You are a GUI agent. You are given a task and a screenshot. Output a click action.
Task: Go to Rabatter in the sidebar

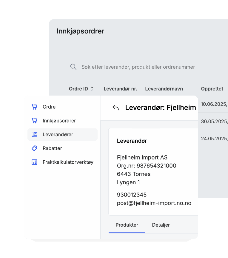[62, 148]
